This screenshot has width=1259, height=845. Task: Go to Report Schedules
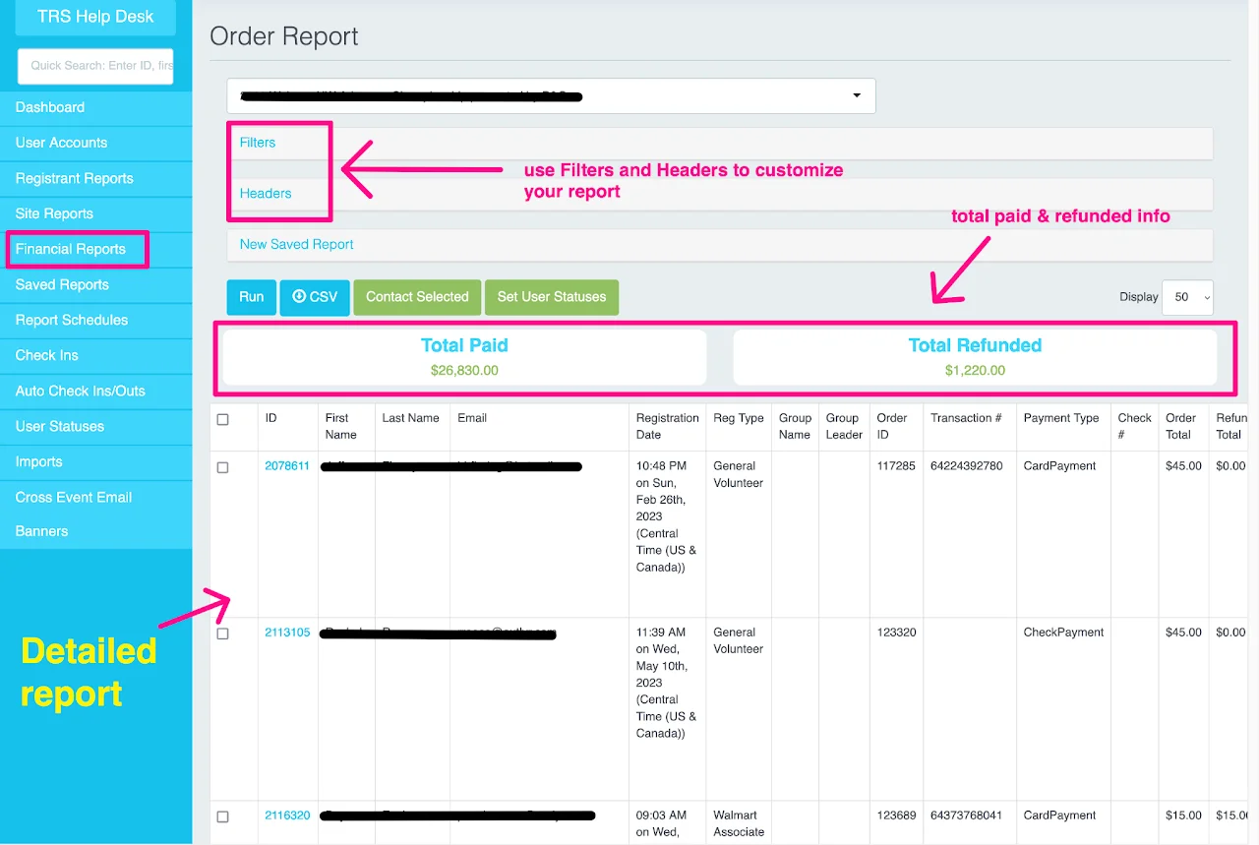(95, 320)
